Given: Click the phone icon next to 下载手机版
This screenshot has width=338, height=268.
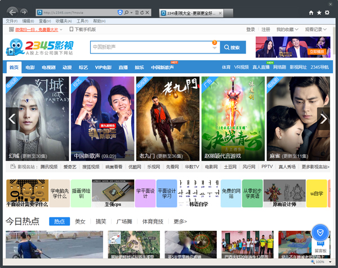Looking at the screenshot, I should tap(72, 29).
